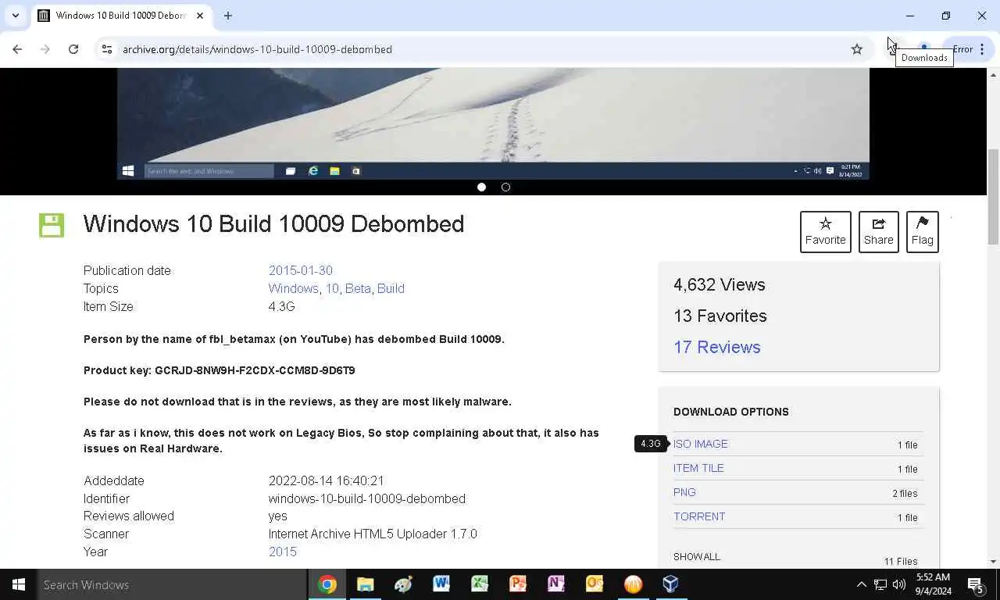The height and width of the screenshot is (600, 1000).
Task: Click the browser back arrow
Action: click(x=17, y=49)
